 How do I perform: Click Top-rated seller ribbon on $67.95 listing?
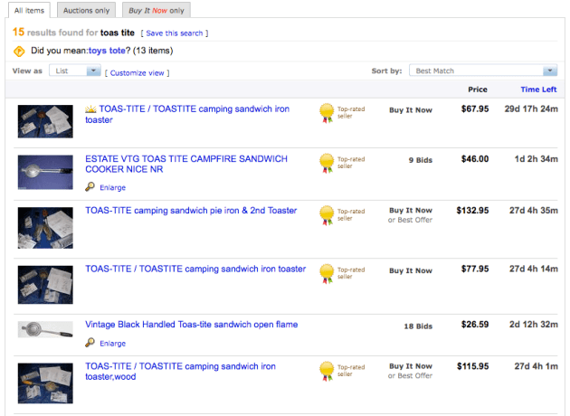327,113
